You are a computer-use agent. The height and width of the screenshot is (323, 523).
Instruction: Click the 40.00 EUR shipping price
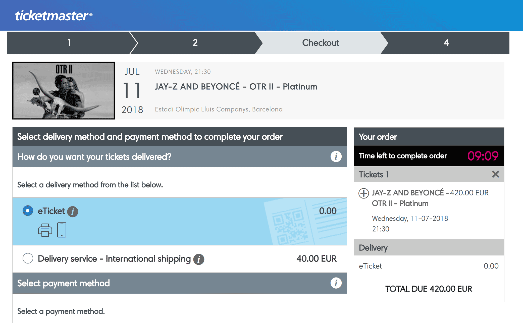point(317,259)
